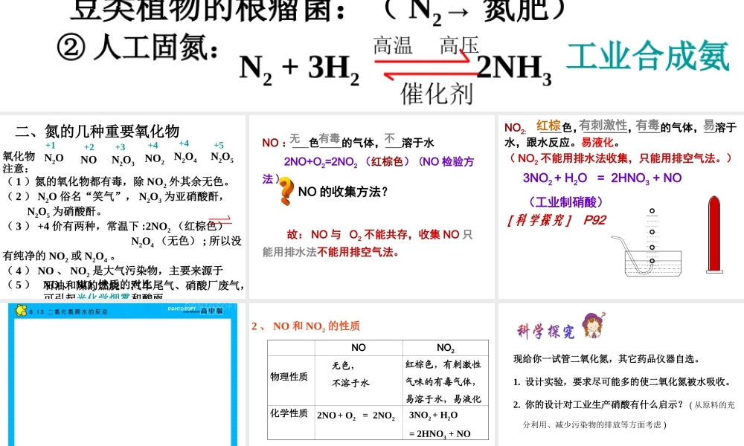Click the 催化剂 label under the arrow
This screenshot has width=744, height=446.
tap(437, 94)
